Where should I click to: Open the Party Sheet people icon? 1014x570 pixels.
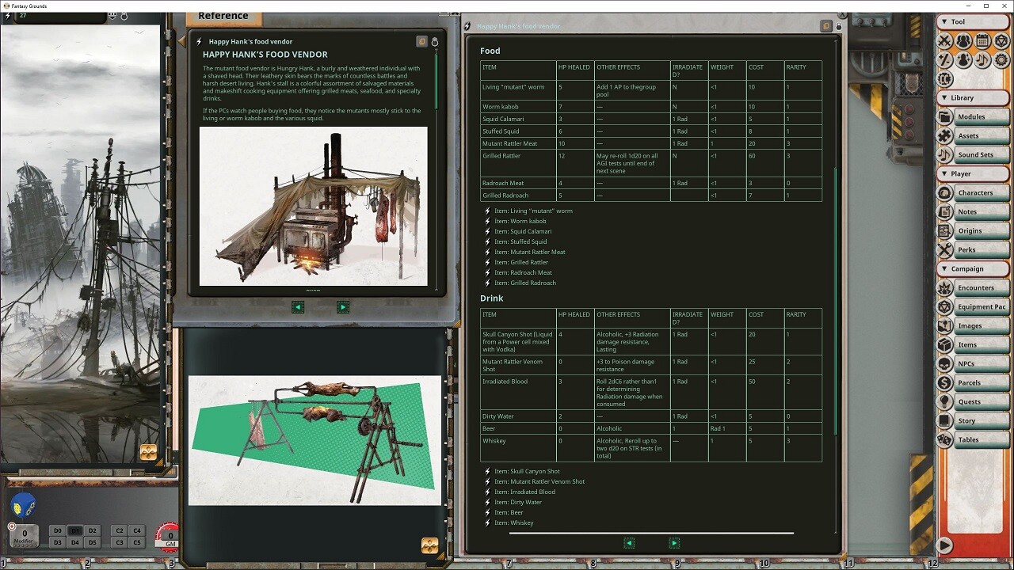coord(963,40)
